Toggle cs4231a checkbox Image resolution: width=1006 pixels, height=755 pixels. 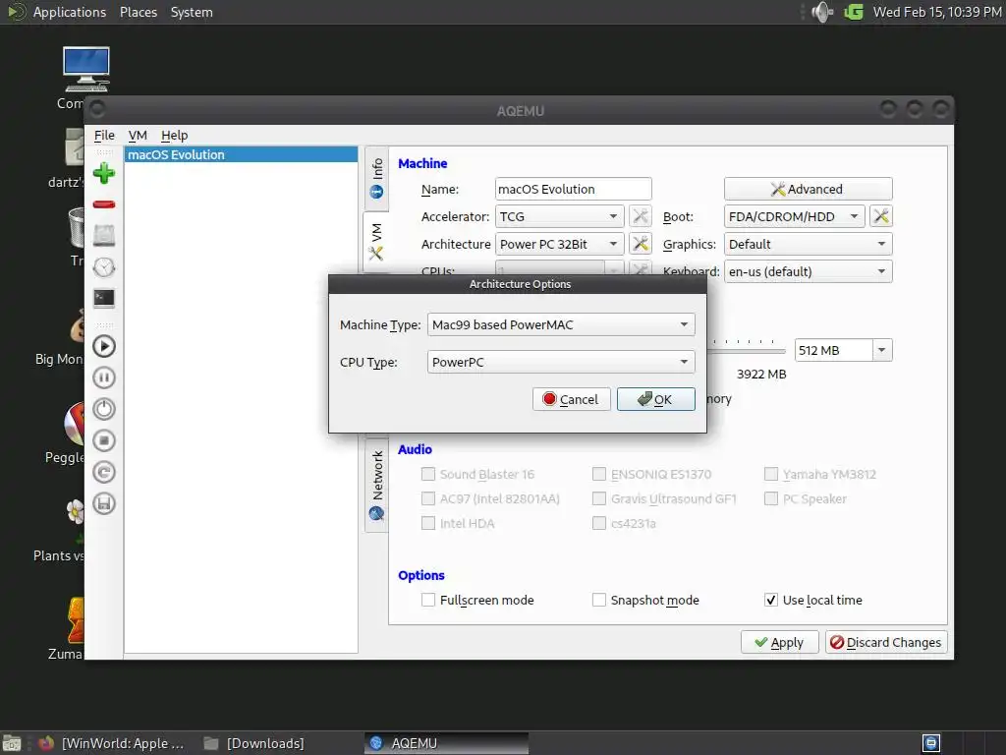(x=599, y=523)
